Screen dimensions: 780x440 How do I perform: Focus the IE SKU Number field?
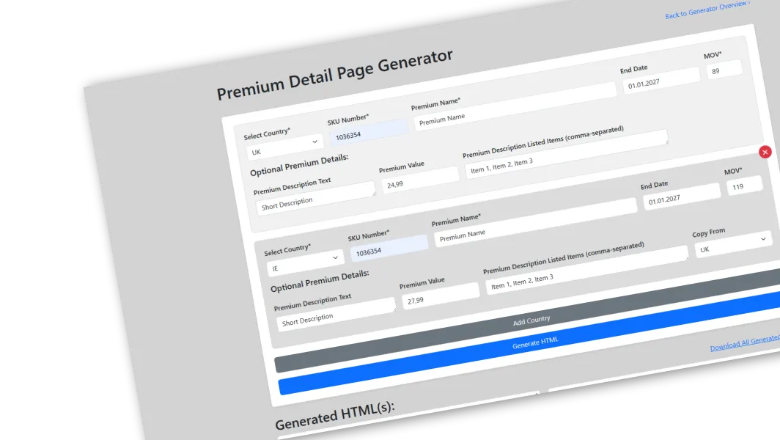coord(389,249)
